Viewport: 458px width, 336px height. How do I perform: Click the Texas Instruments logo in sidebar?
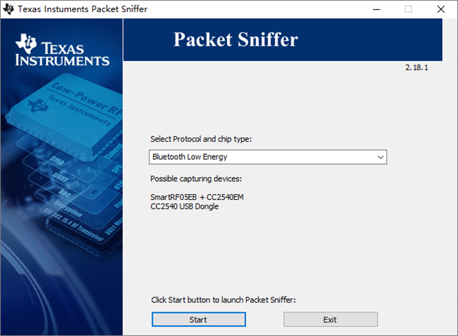[x=62, y=50]
